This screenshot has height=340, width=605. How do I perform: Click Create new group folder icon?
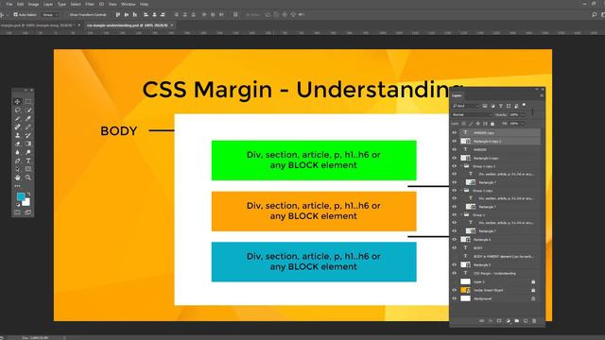(x=517, y=321)
